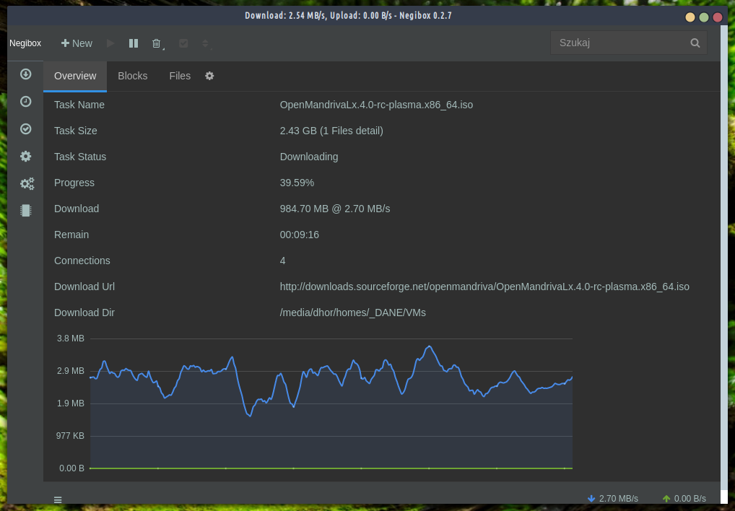The height and width of the screenshot is (511, 735).
Task: Open task settings gear tab
Action: tap(209, 76)
